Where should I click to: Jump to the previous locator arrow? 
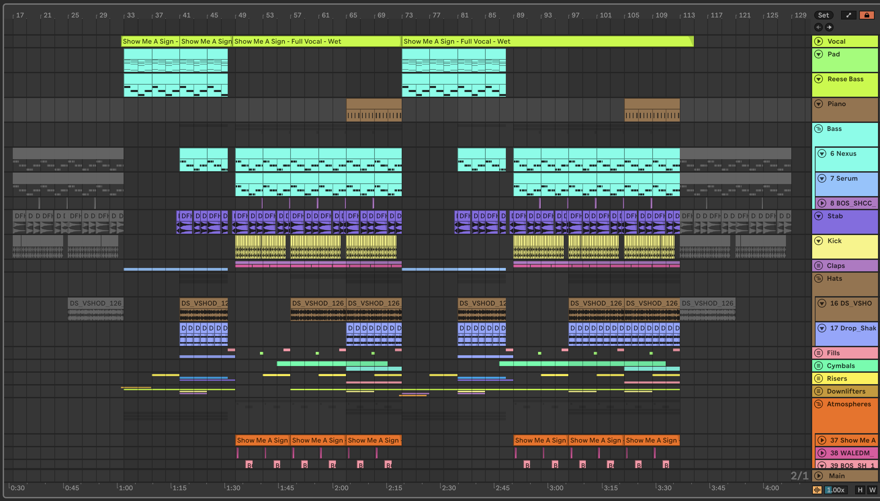click(819, 27)
